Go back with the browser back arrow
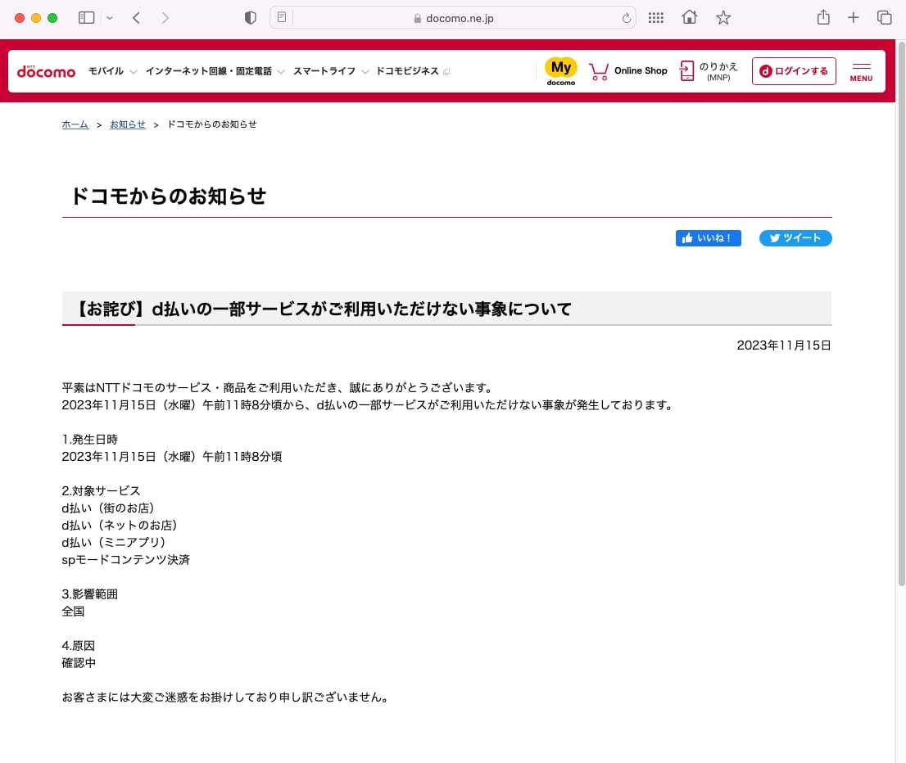906x763 pixels. pos(136,18)
